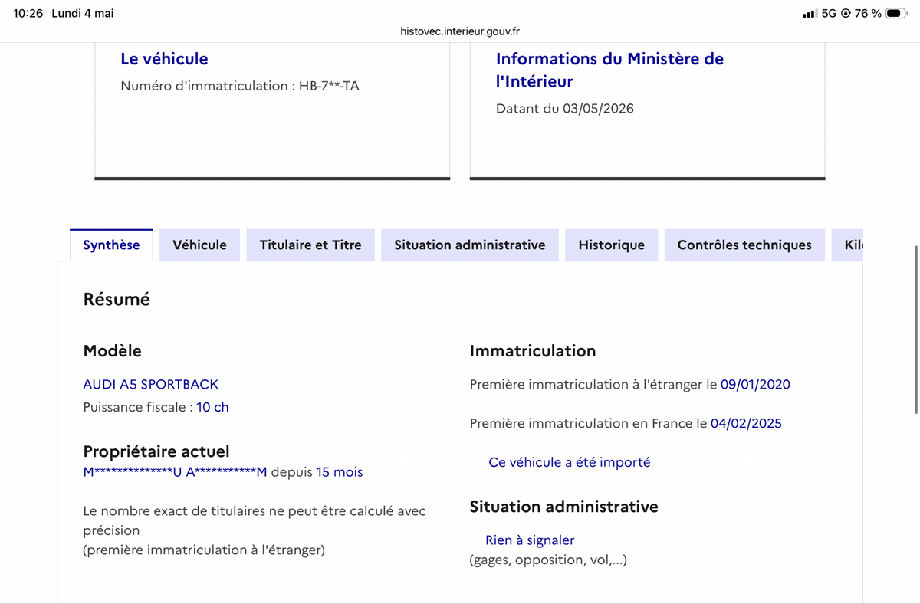Tap the 10:26 clock in status bar
Image resolution: width=920 pixels, height=604 pixels.
[x=28, y=14]
